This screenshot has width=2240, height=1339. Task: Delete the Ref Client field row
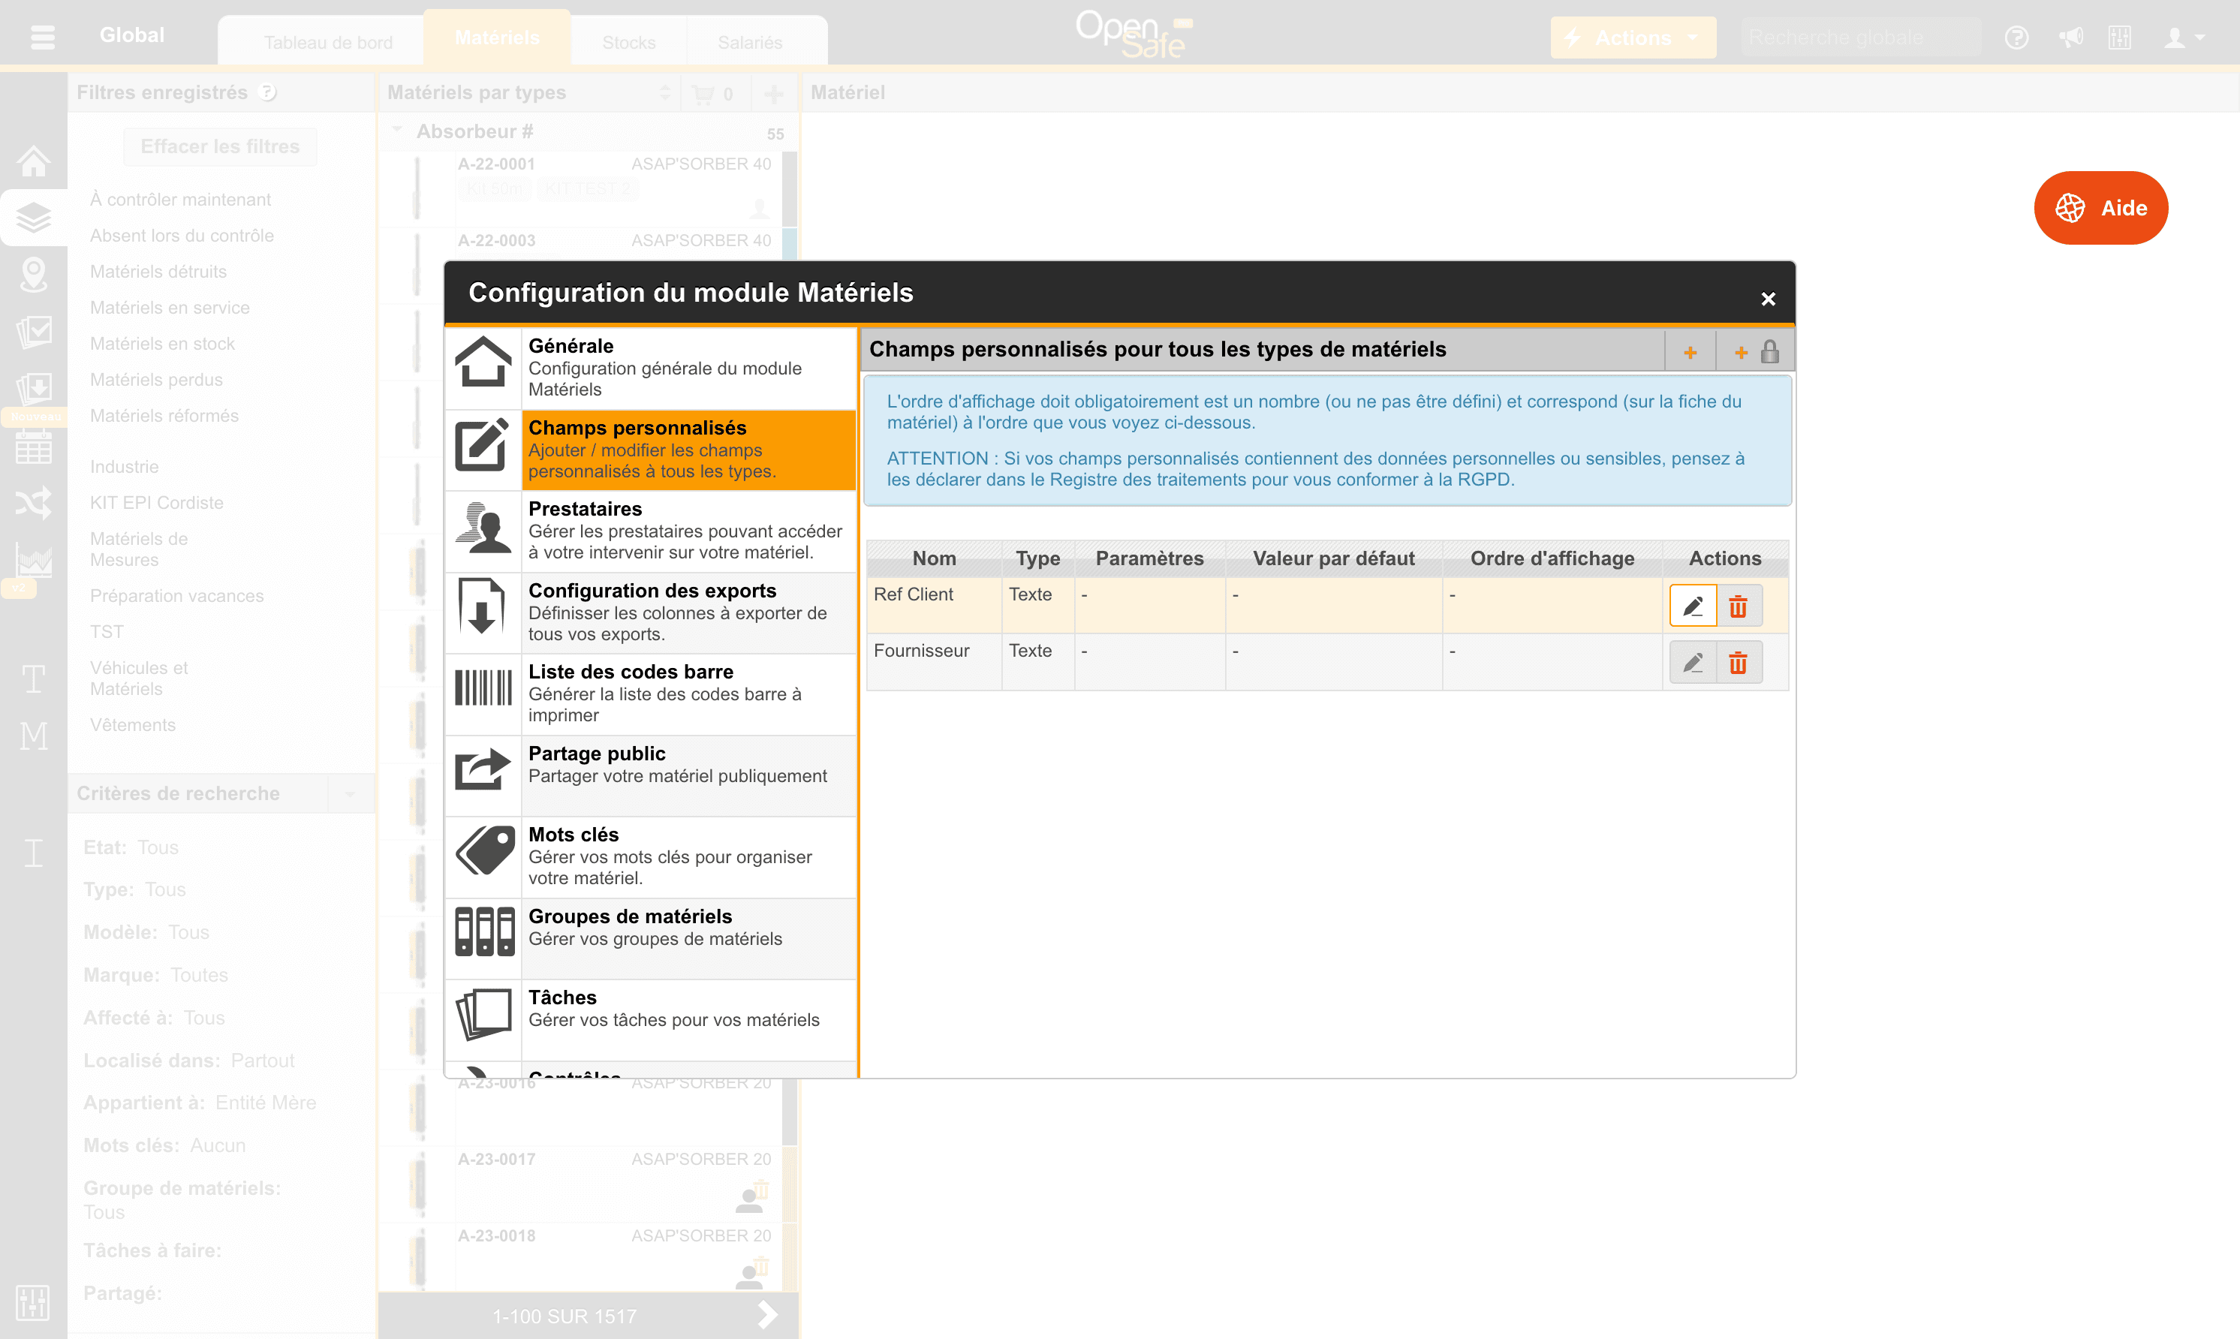click(1739, 606)
